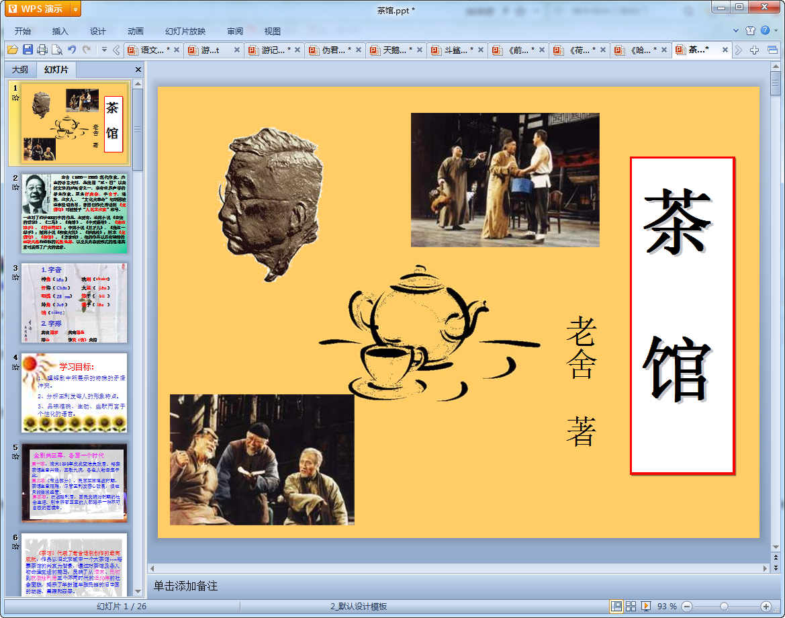Collapse the ribbon with the chevron arrow
This screenshot has height=618, width=785.
736,30
